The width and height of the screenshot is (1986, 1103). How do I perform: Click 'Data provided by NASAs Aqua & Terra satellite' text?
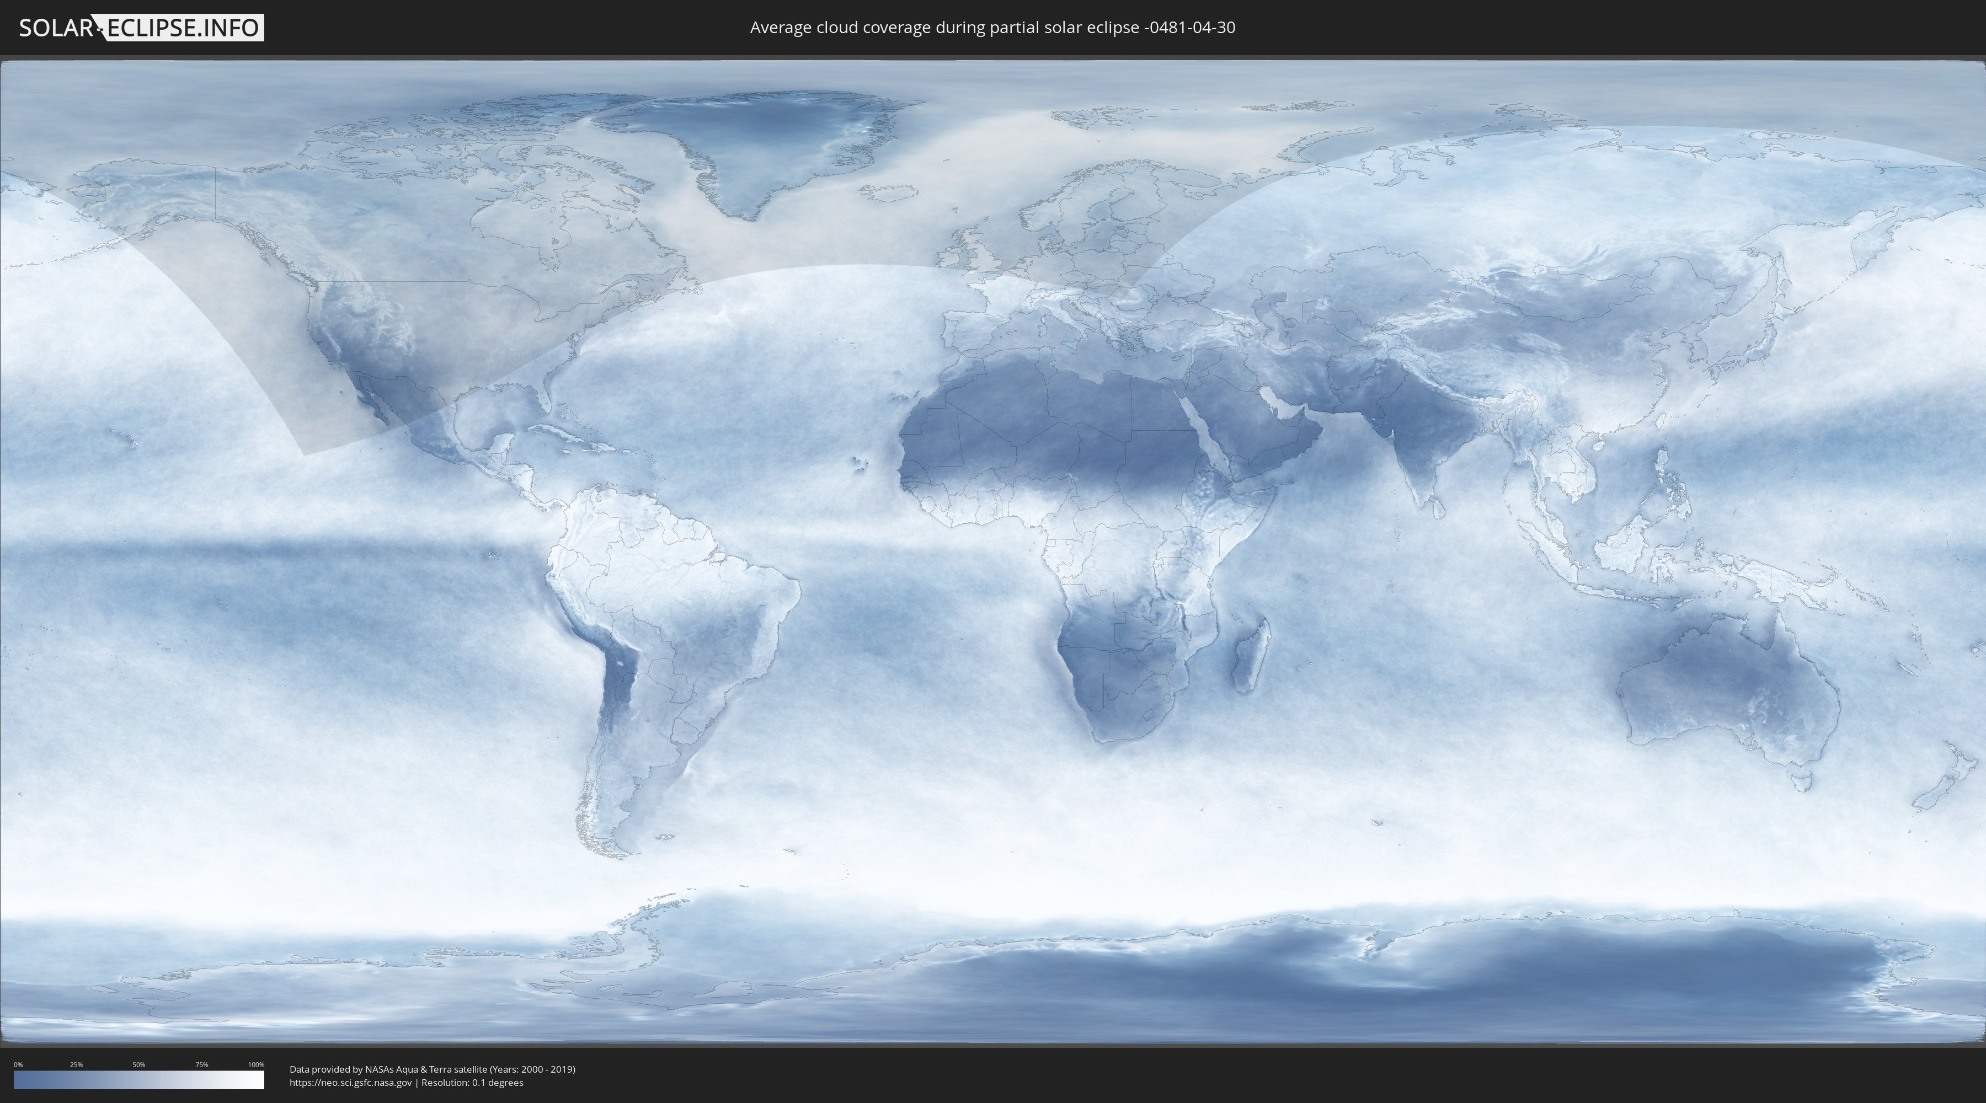388,1069
